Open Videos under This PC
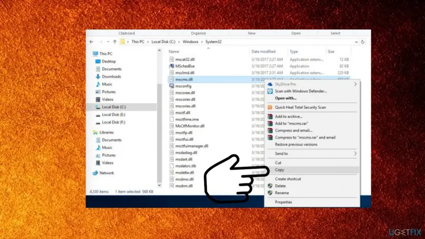Image resolution: width=425 pixels, height=239 pixels. pos(104,99)
